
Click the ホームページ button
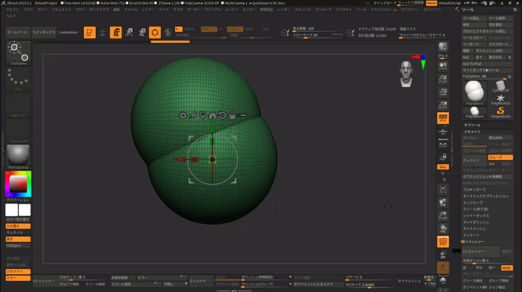(17, 32)
